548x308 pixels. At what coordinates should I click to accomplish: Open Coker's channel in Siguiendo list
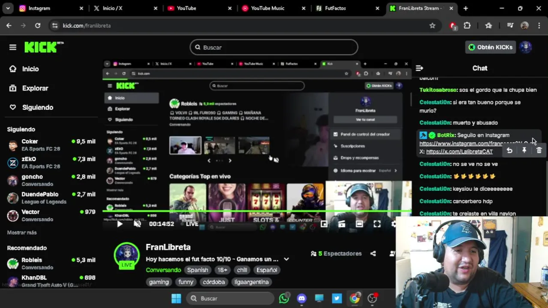(x=51, y=145)
